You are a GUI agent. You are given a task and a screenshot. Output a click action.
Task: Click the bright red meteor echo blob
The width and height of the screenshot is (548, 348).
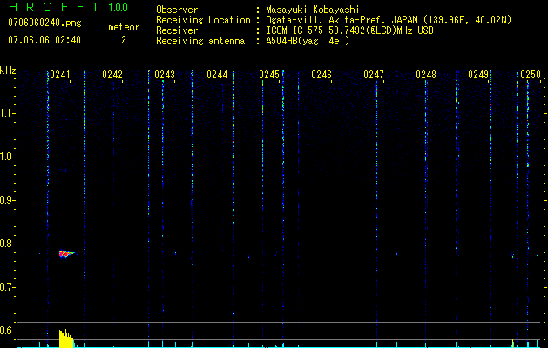click(x=65, y=254)
